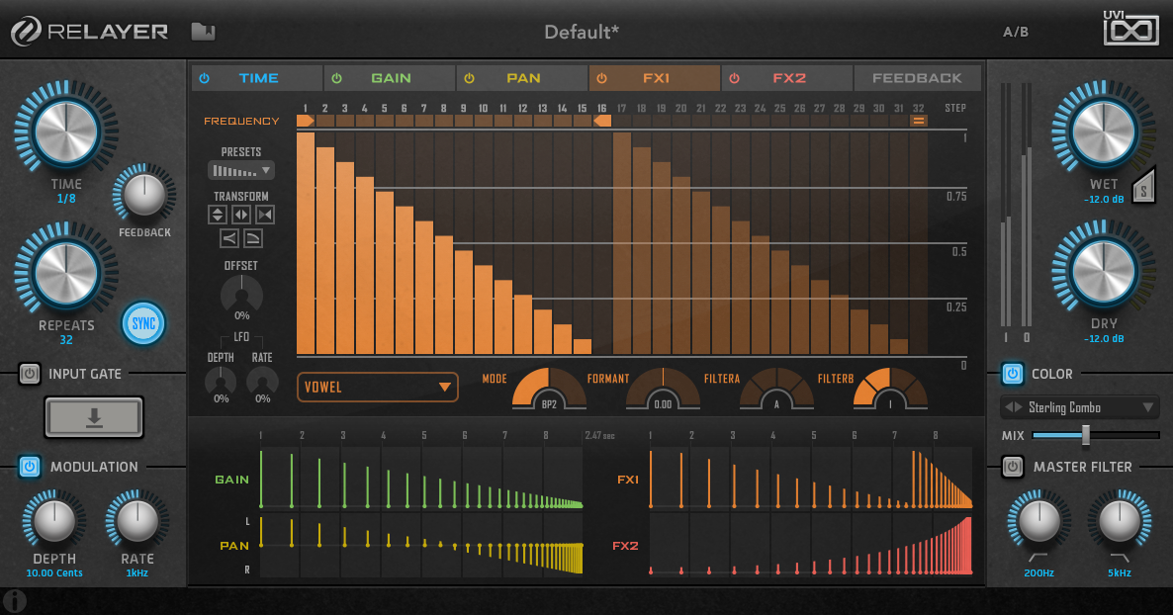Switch to the TIME tab

(257, 78)
